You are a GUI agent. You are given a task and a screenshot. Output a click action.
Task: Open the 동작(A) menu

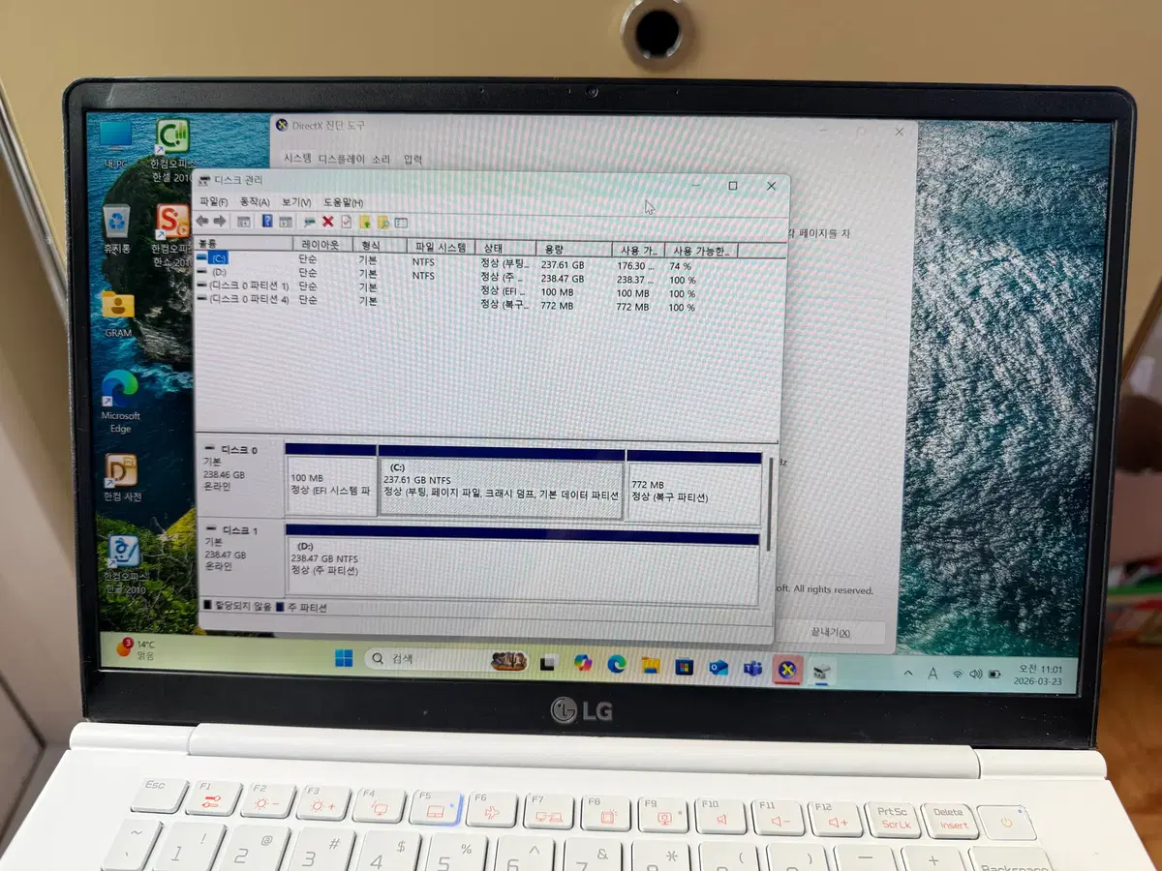[255, 202]
